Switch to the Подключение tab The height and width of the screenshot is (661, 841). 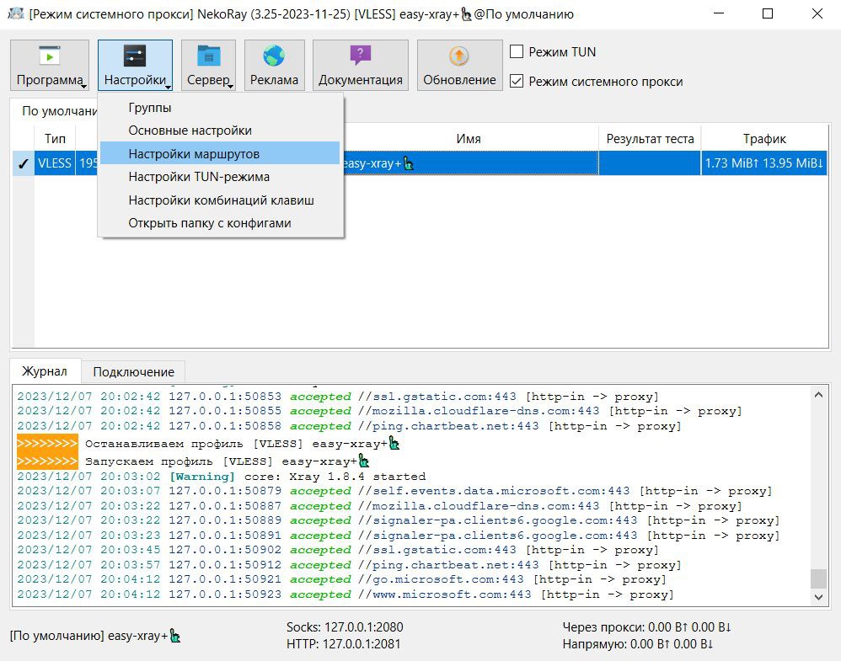(x=133, y=371)
